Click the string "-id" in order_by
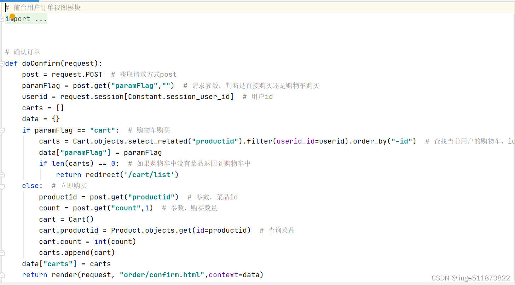The image size is (515, 285). (401, 141)
